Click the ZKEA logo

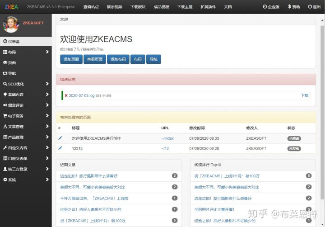11,7
